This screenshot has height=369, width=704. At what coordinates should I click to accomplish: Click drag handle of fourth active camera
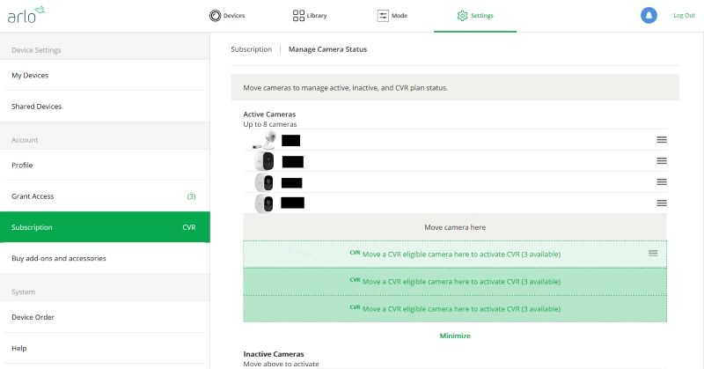(x=662, y=203)
